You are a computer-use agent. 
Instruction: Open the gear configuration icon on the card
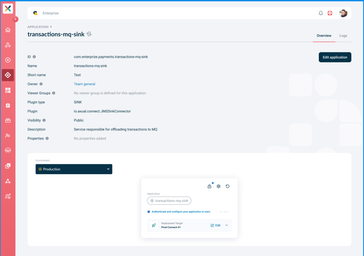click(x=218, y=186)
